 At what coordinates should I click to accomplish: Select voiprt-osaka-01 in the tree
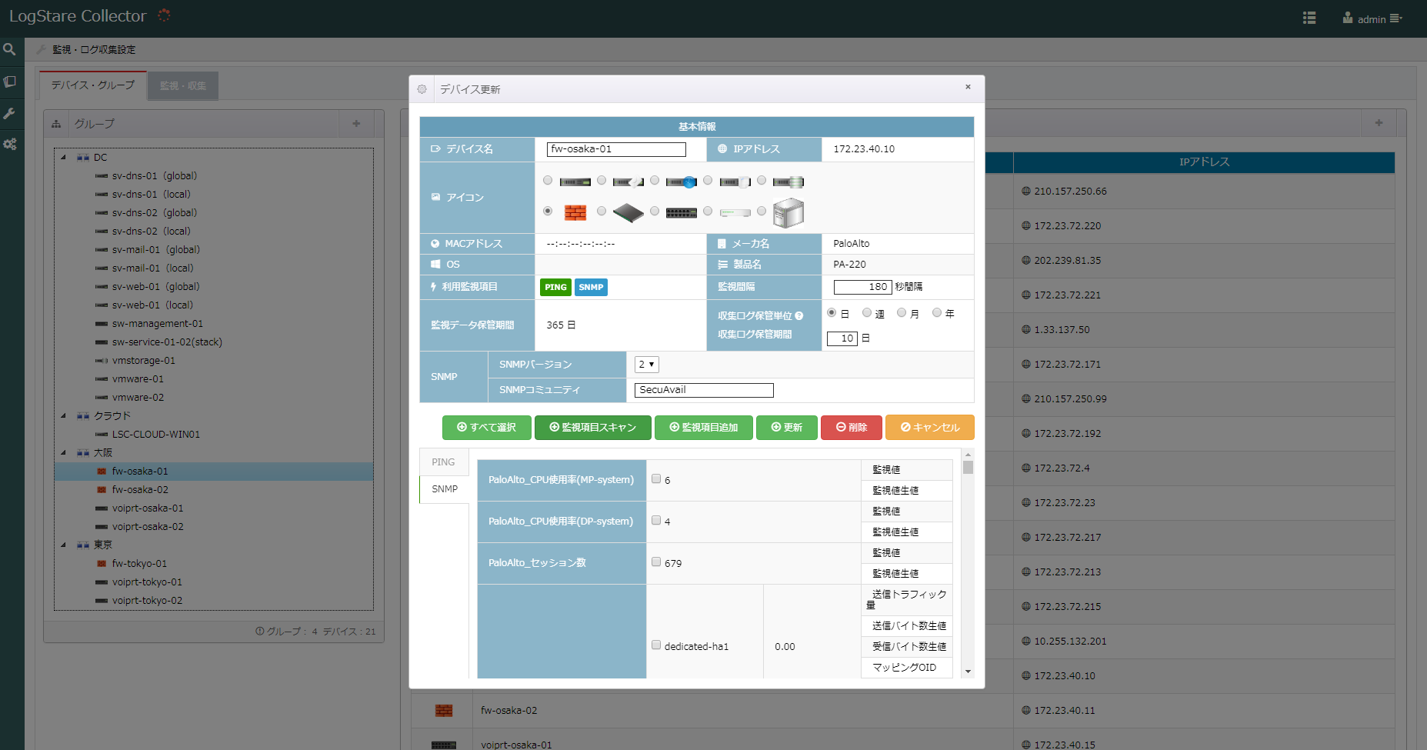tap(148, 508)
